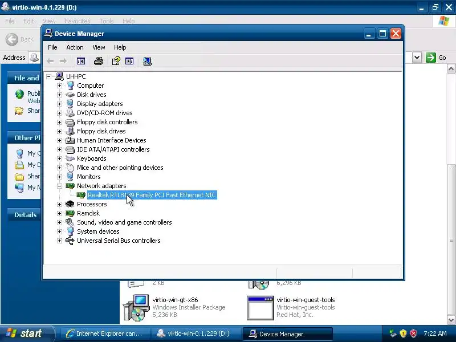Expand the IDE ATA/ATAPI controllers node
The height and width of the screenshot is (342, 456).
(59, 149)
